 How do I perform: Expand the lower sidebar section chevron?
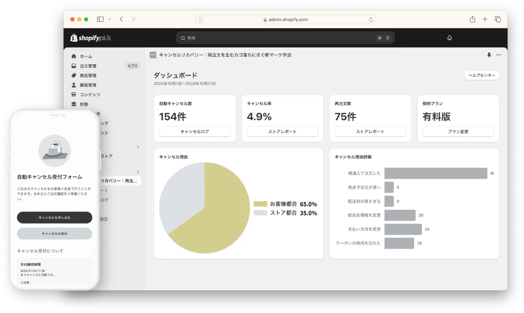coord(138,171)
